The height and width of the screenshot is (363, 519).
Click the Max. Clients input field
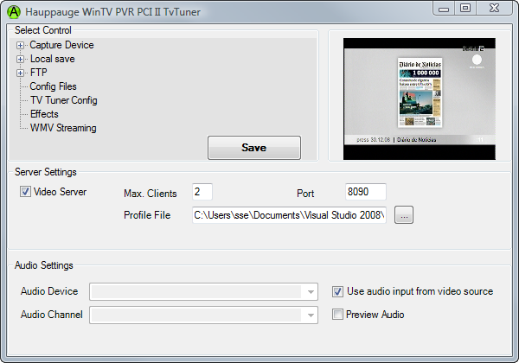click(x=202, y=192)
